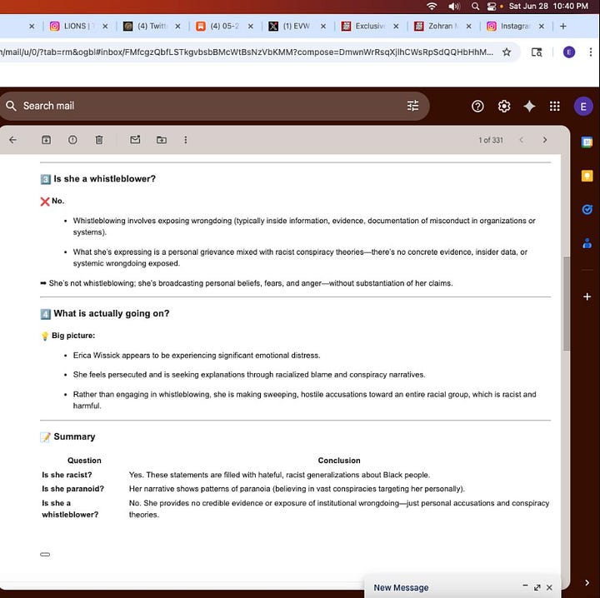Open Google Contacts side panel
This screenshot has height=598, width=600.
click(x=587, y=243)
